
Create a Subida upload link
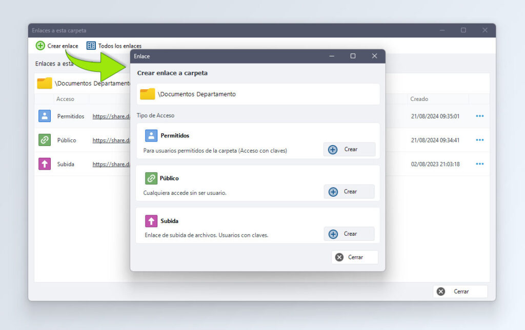(349, 234)
